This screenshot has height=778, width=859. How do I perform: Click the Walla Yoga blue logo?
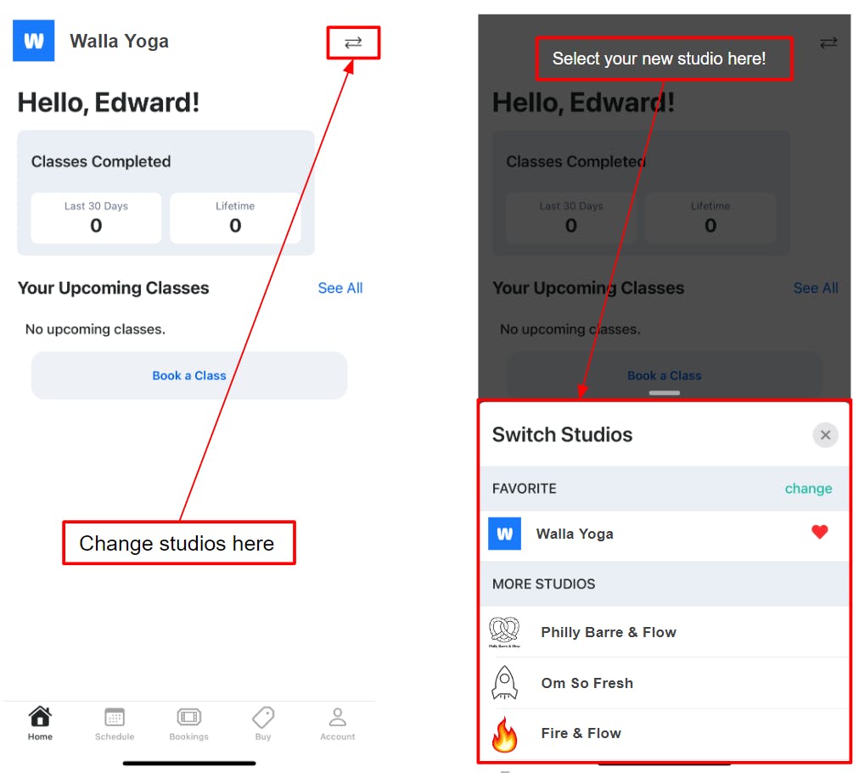click(33, 41)
